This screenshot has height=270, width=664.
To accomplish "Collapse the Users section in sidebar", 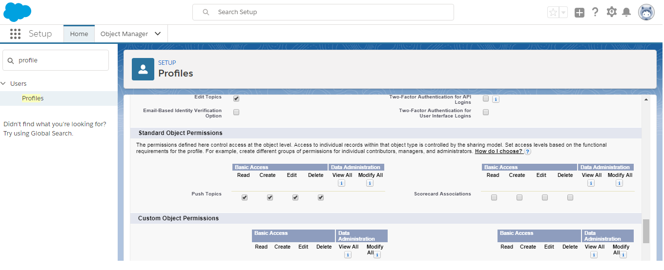I will [x=3, y=84].
